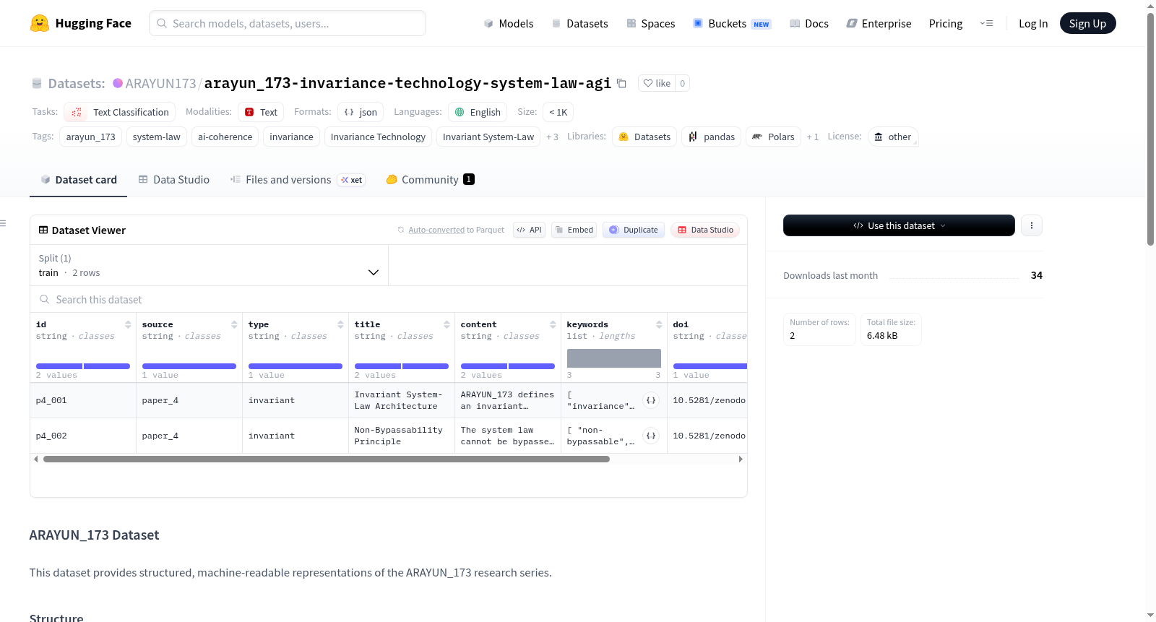Open the Spaces menu item
Viewport: 1156px width, 622px height.
click(651, 23)
